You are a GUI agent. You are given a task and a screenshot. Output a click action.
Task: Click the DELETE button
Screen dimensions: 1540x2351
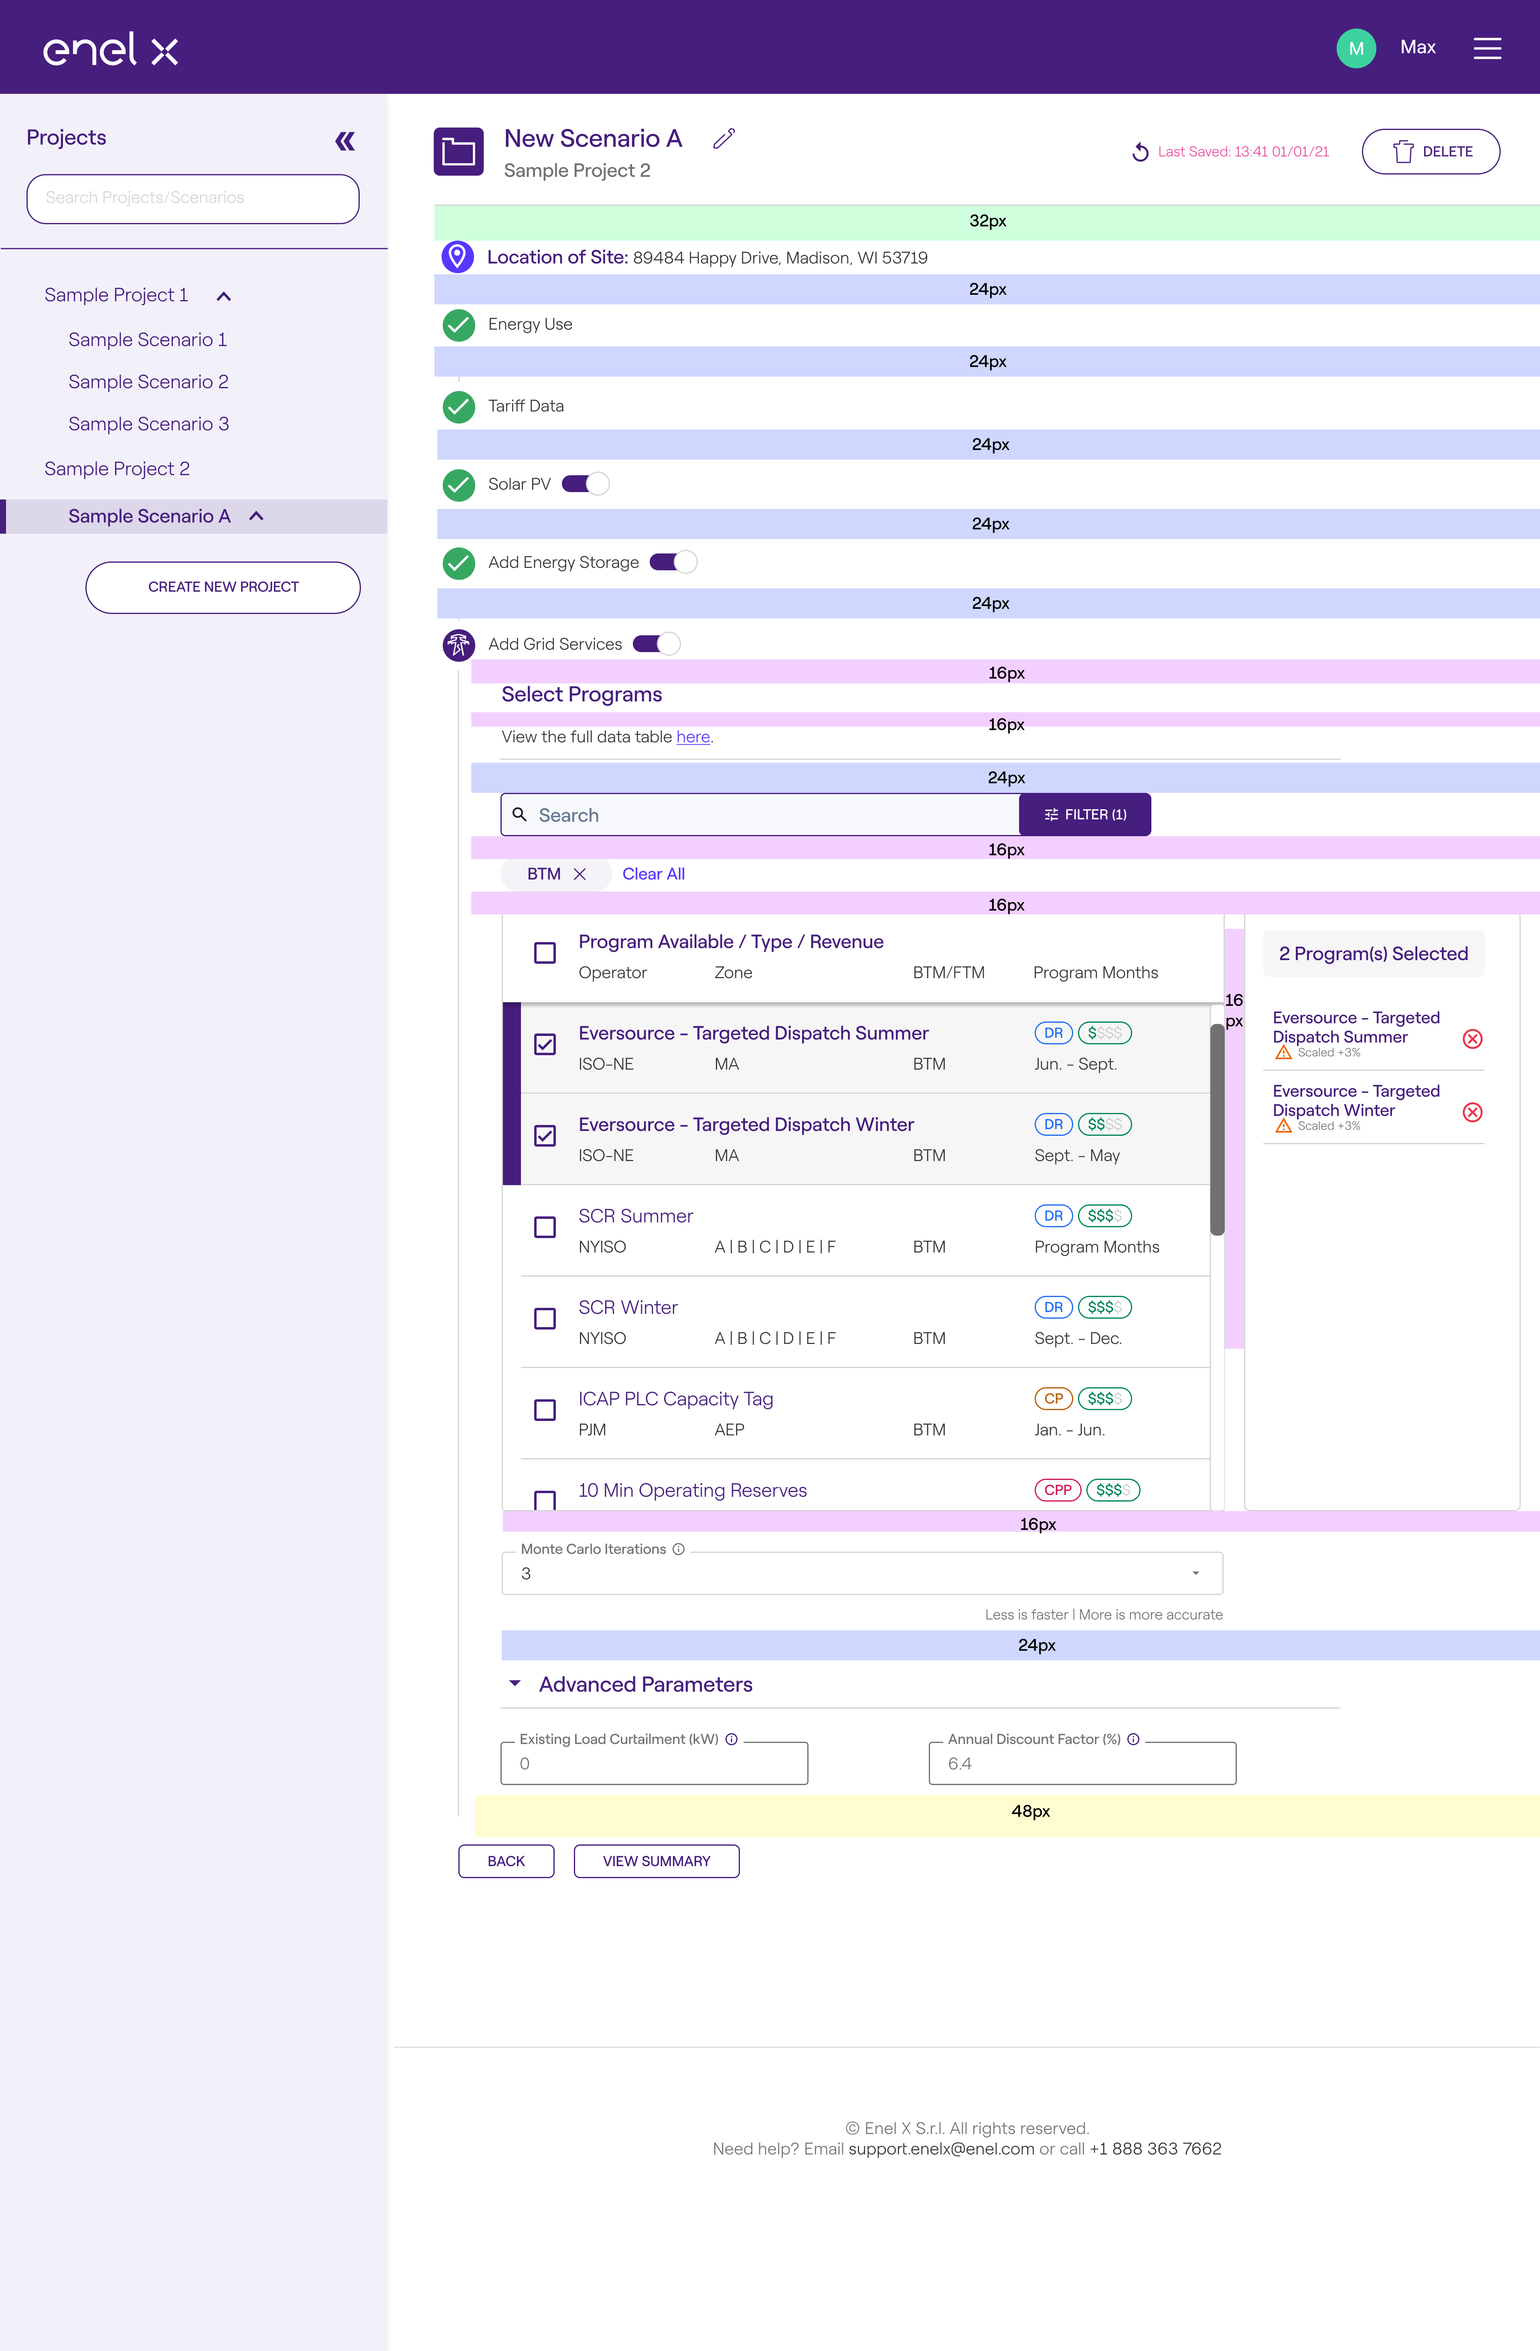tap(1431, 152)
